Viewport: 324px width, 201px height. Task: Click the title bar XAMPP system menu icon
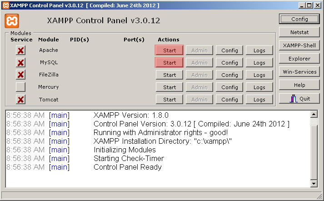click(x=5, y=5)
